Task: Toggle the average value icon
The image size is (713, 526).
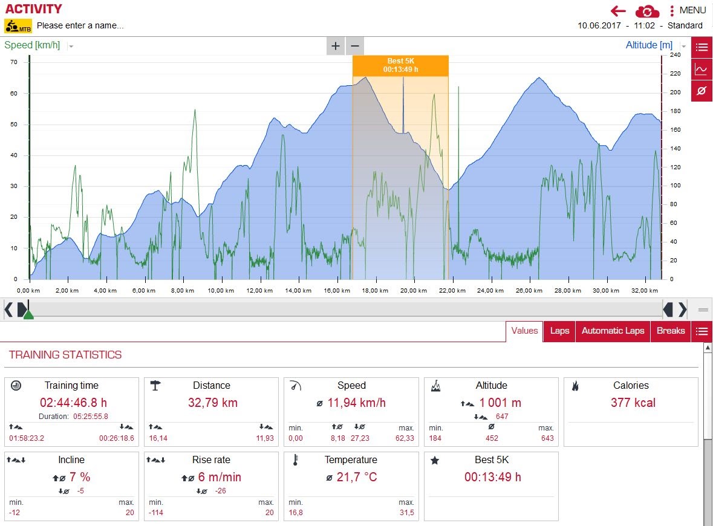Action: coord(702,91)
